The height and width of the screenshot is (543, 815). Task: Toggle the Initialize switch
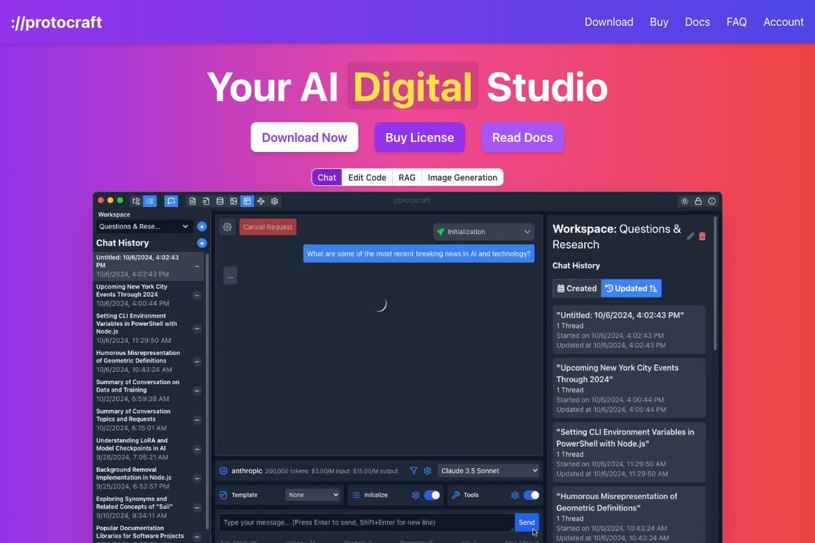coord(432,495)
